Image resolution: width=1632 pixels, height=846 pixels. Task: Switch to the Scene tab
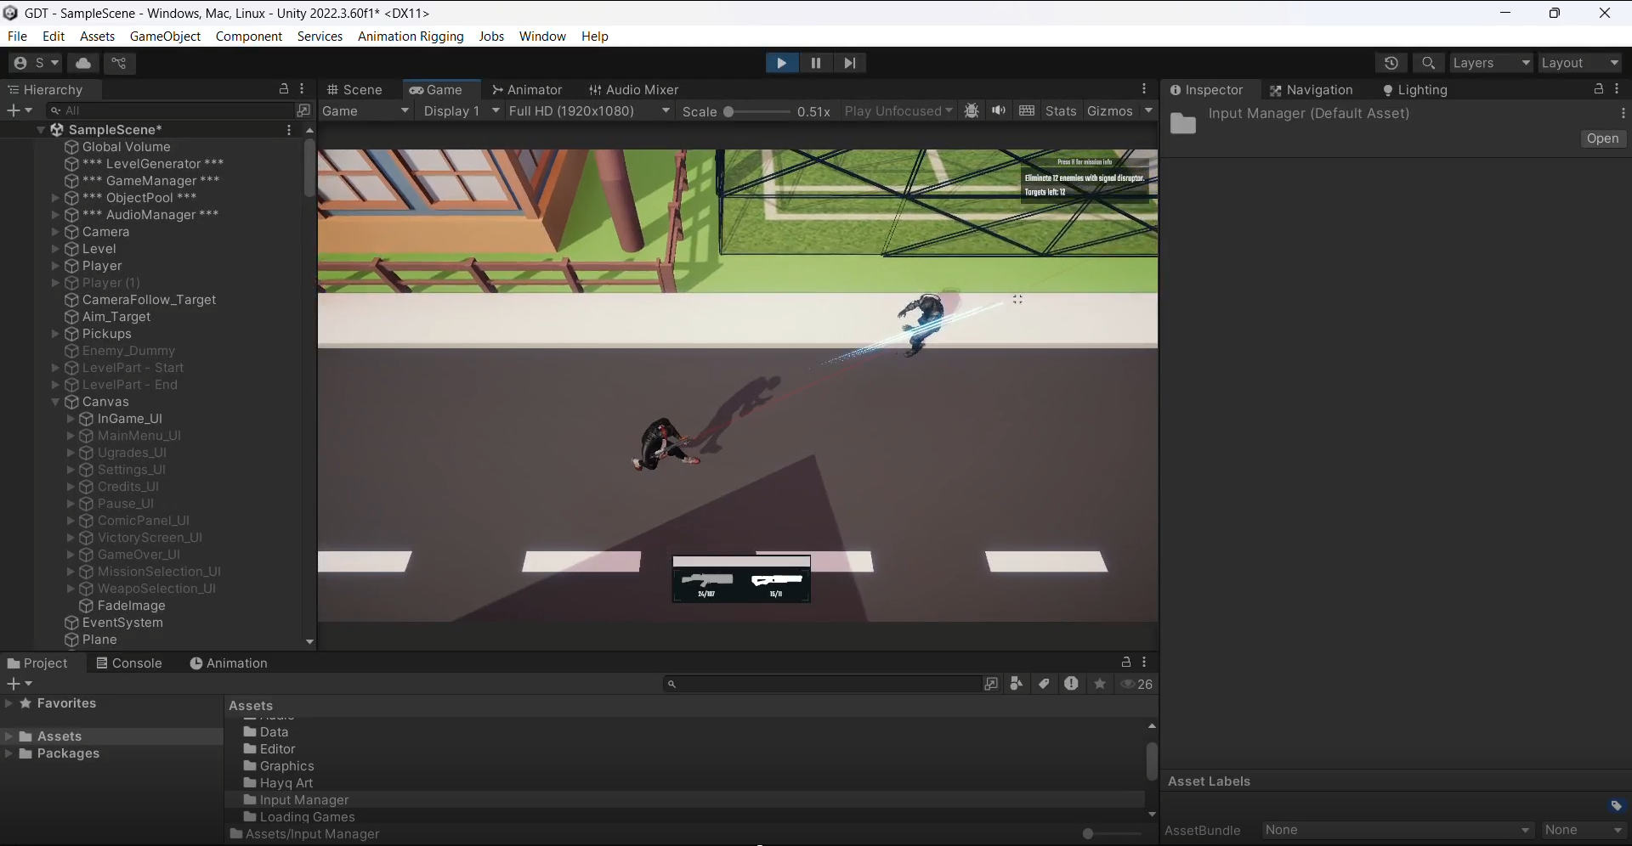pos(355,89)
